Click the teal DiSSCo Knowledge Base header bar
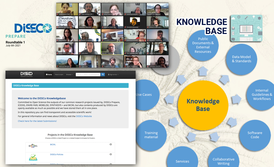 [70, 85]
